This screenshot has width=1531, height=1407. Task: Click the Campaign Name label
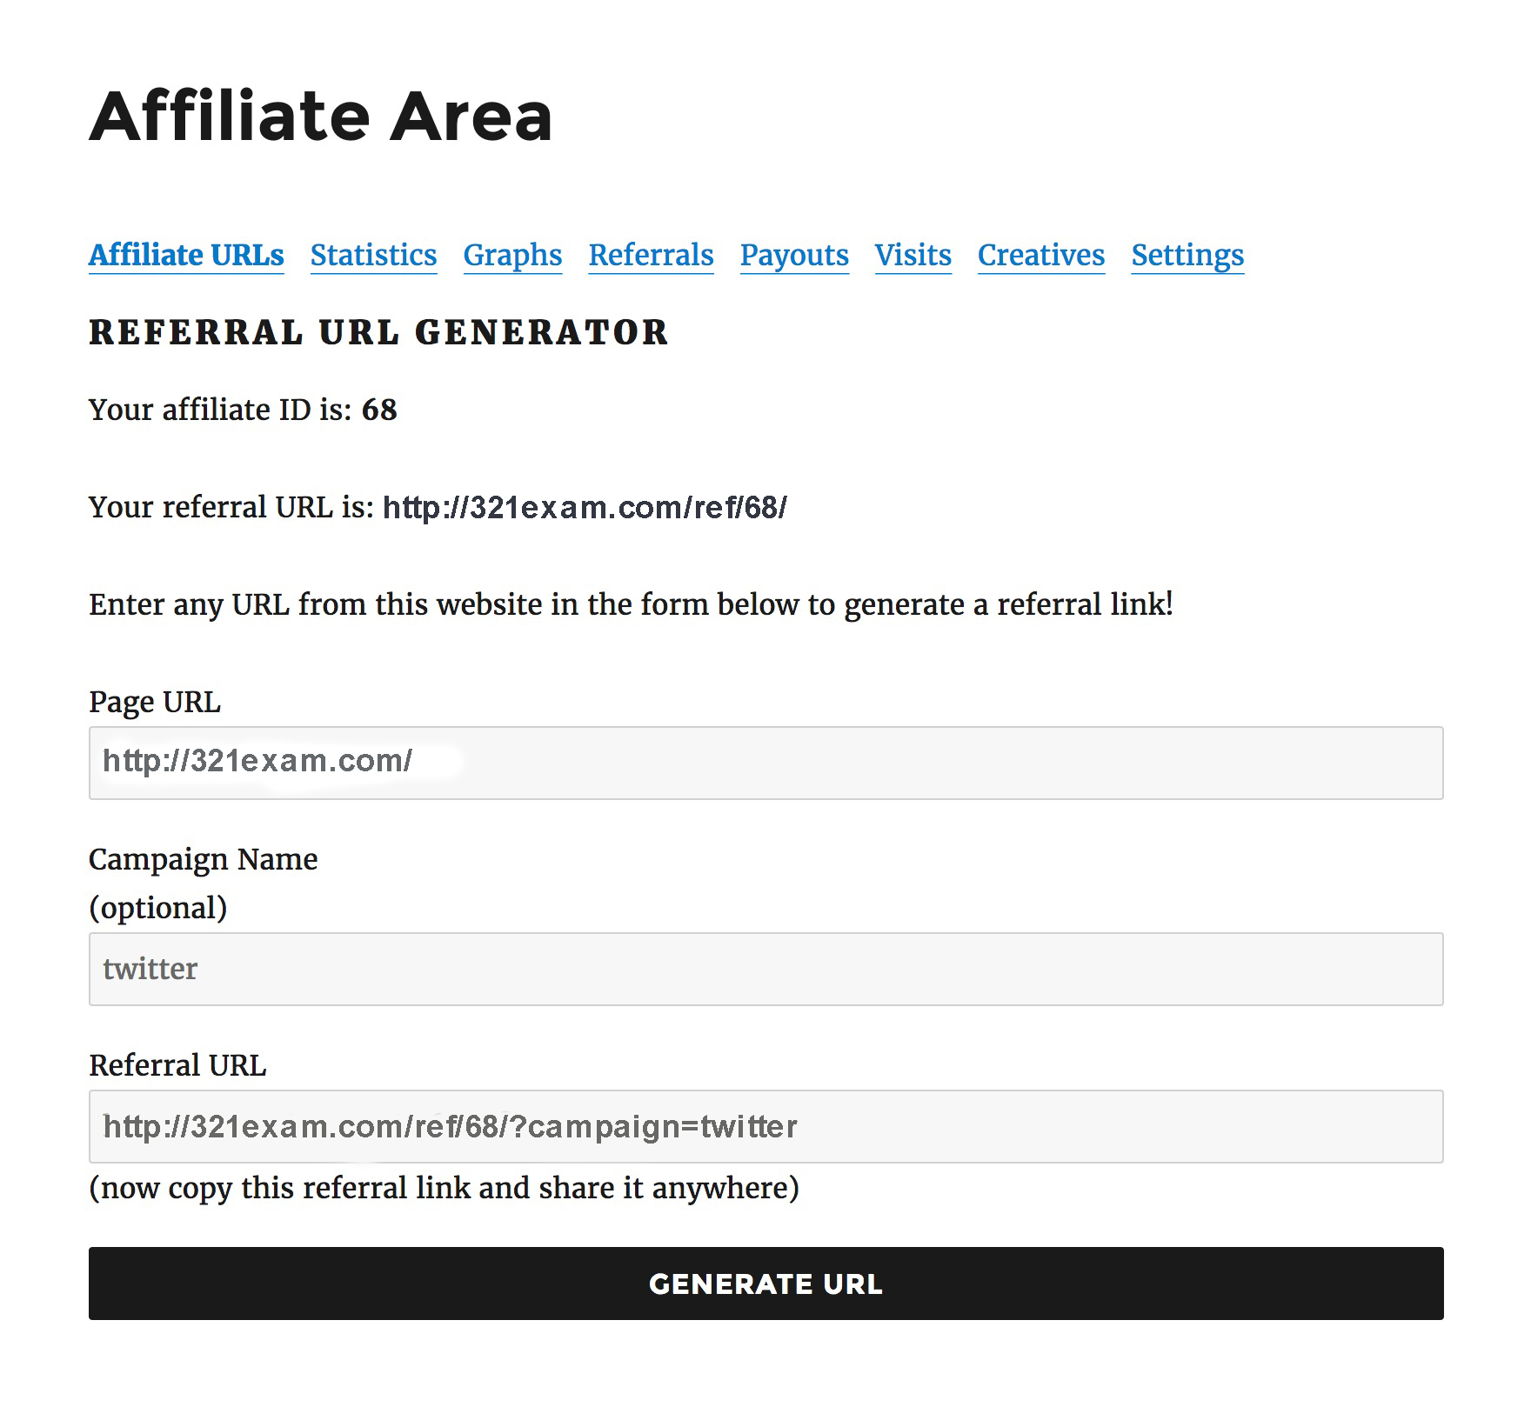click(x=203, y=859)
